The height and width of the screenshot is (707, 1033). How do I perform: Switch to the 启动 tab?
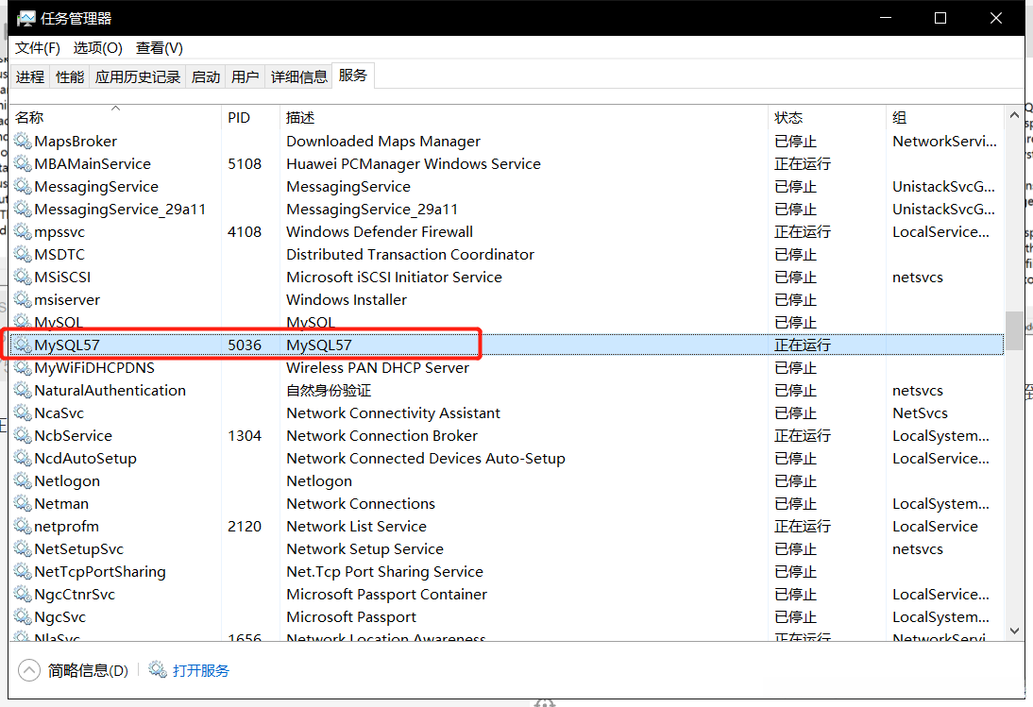pos(206,77)
